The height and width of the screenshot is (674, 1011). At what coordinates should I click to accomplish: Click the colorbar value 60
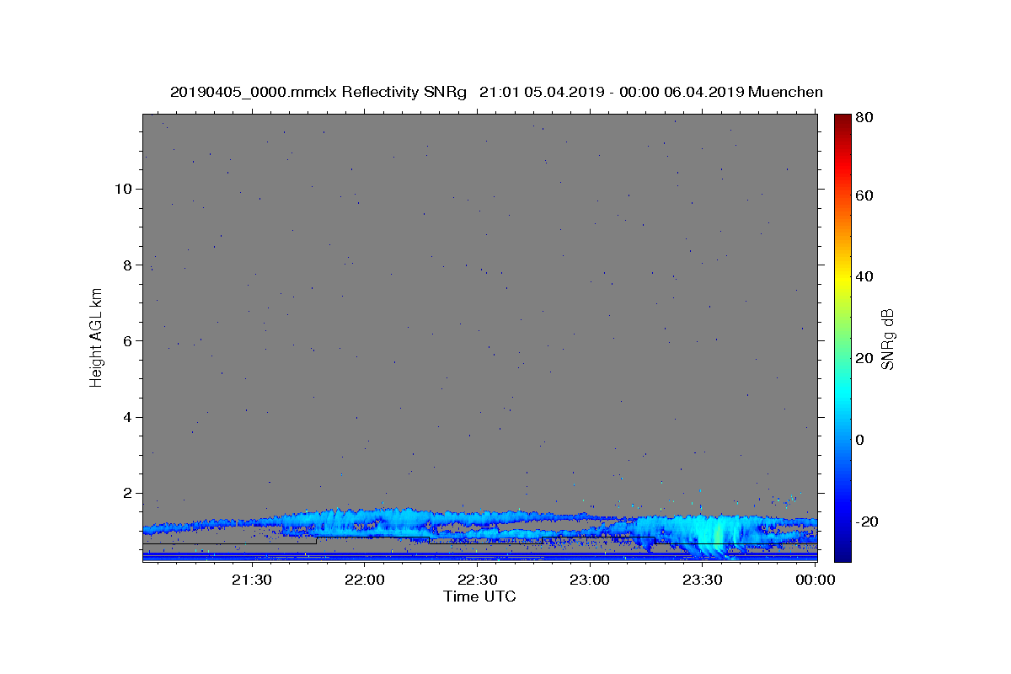click(x=866, y=195)
